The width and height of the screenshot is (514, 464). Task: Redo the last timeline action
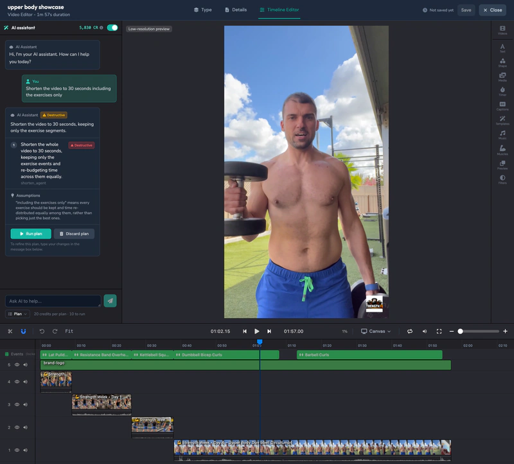coord(55,331)
